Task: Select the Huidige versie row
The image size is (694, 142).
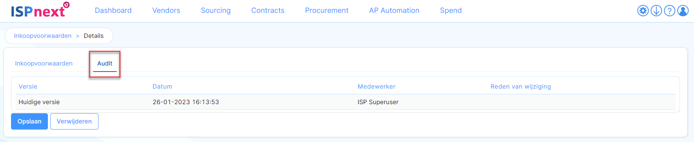Action: pyautogui.click(x=345, y=102)
